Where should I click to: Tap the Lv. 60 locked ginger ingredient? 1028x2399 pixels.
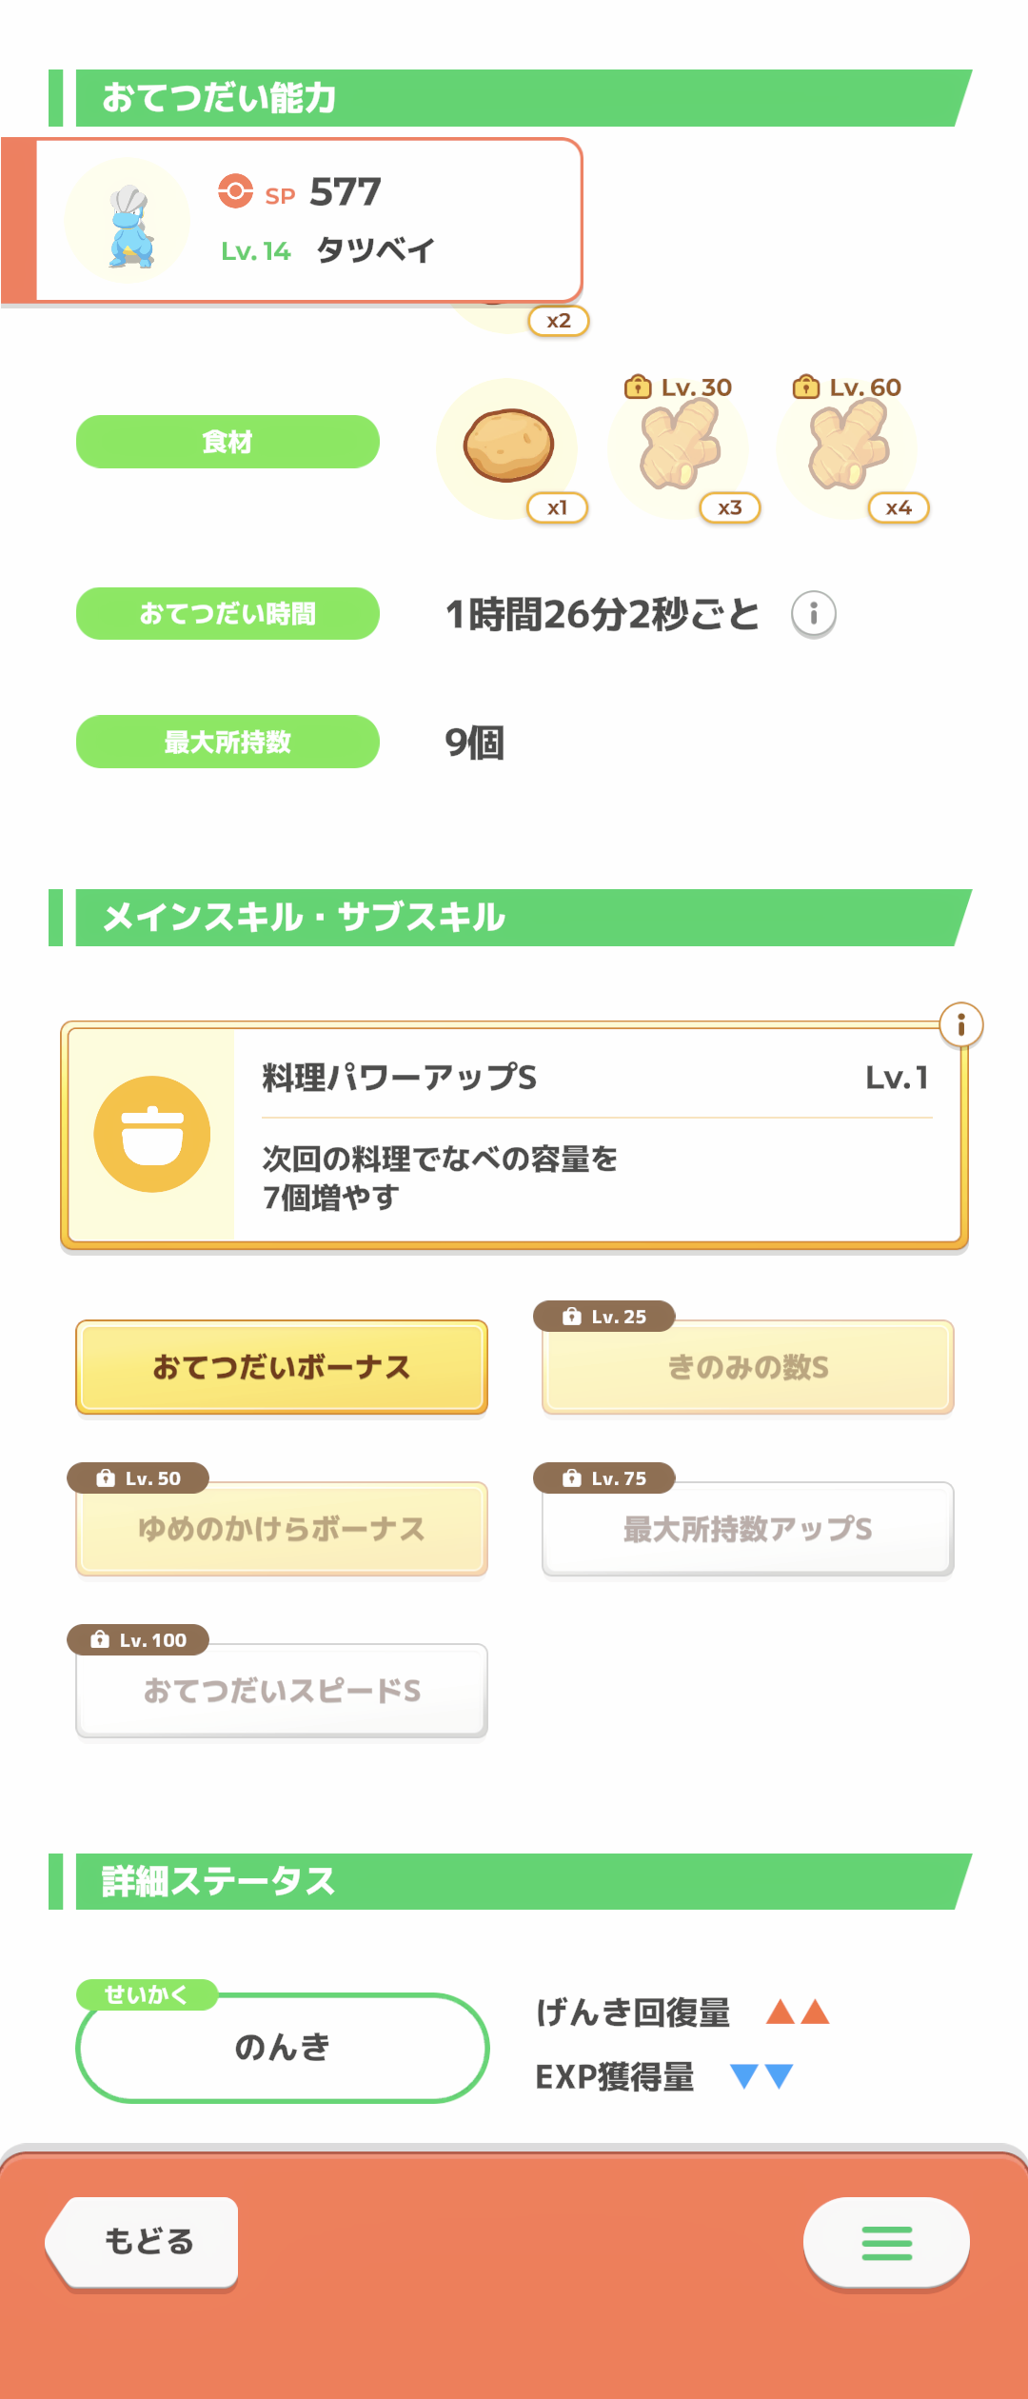pos(848,446)
